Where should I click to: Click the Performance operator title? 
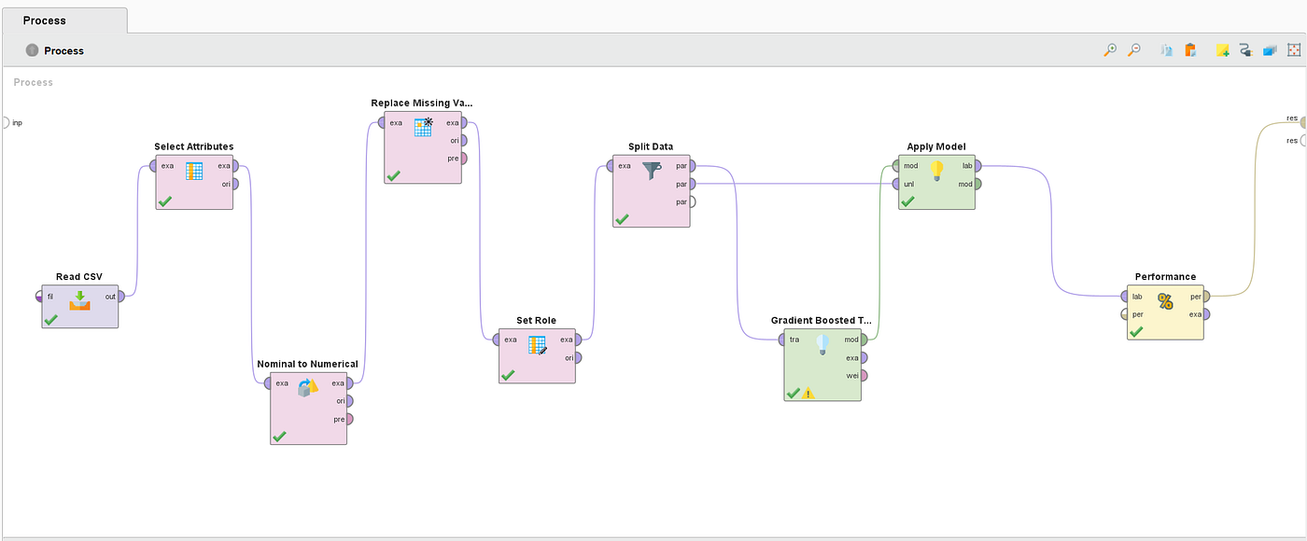(x=1165, y=276)
